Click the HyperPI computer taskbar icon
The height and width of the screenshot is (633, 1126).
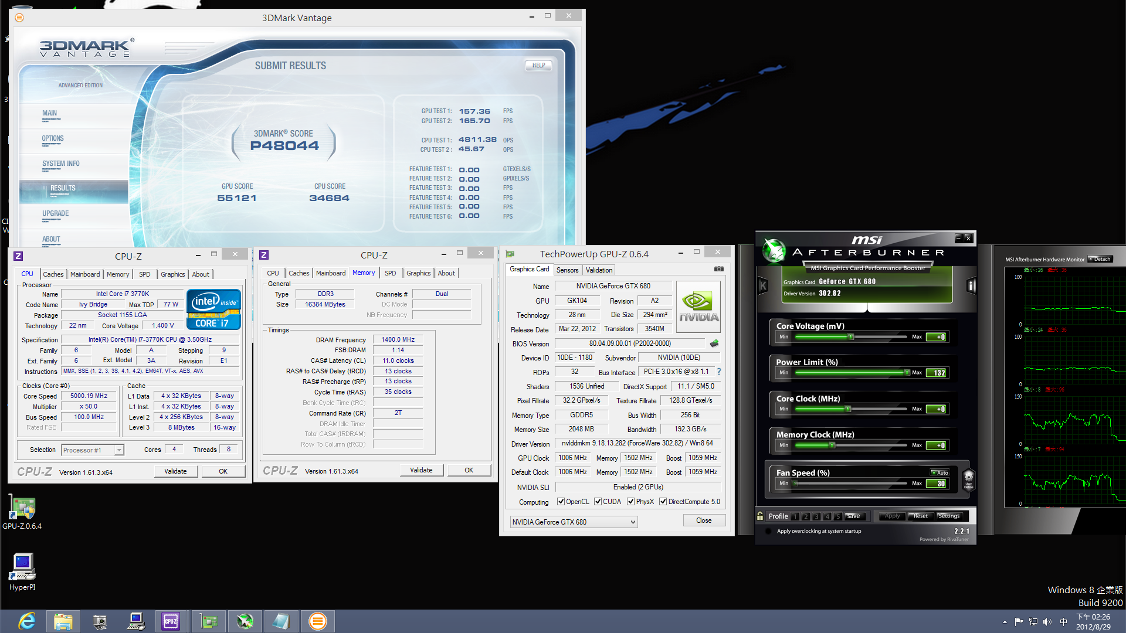136,621
